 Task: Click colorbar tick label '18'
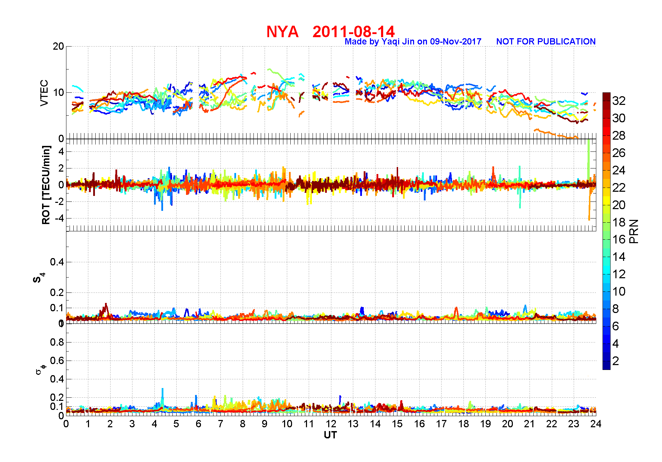coord(619,222)
